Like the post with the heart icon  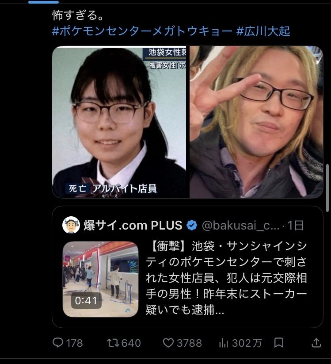[168, 343]
